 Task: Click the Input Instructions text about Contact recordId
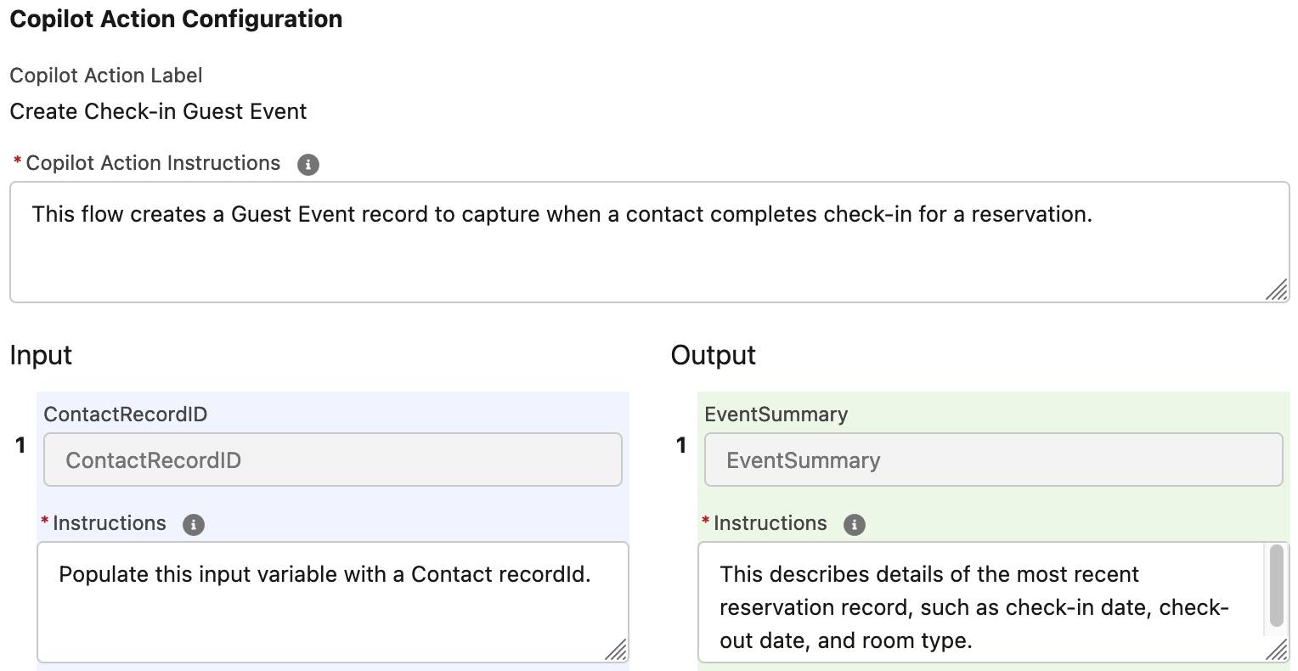(324, 575)
